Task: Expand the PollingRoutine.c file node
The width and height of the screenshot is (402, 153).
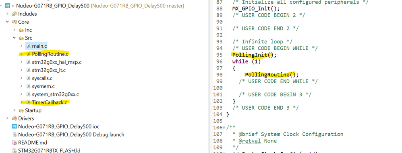Action: click(x=21, y=54)
